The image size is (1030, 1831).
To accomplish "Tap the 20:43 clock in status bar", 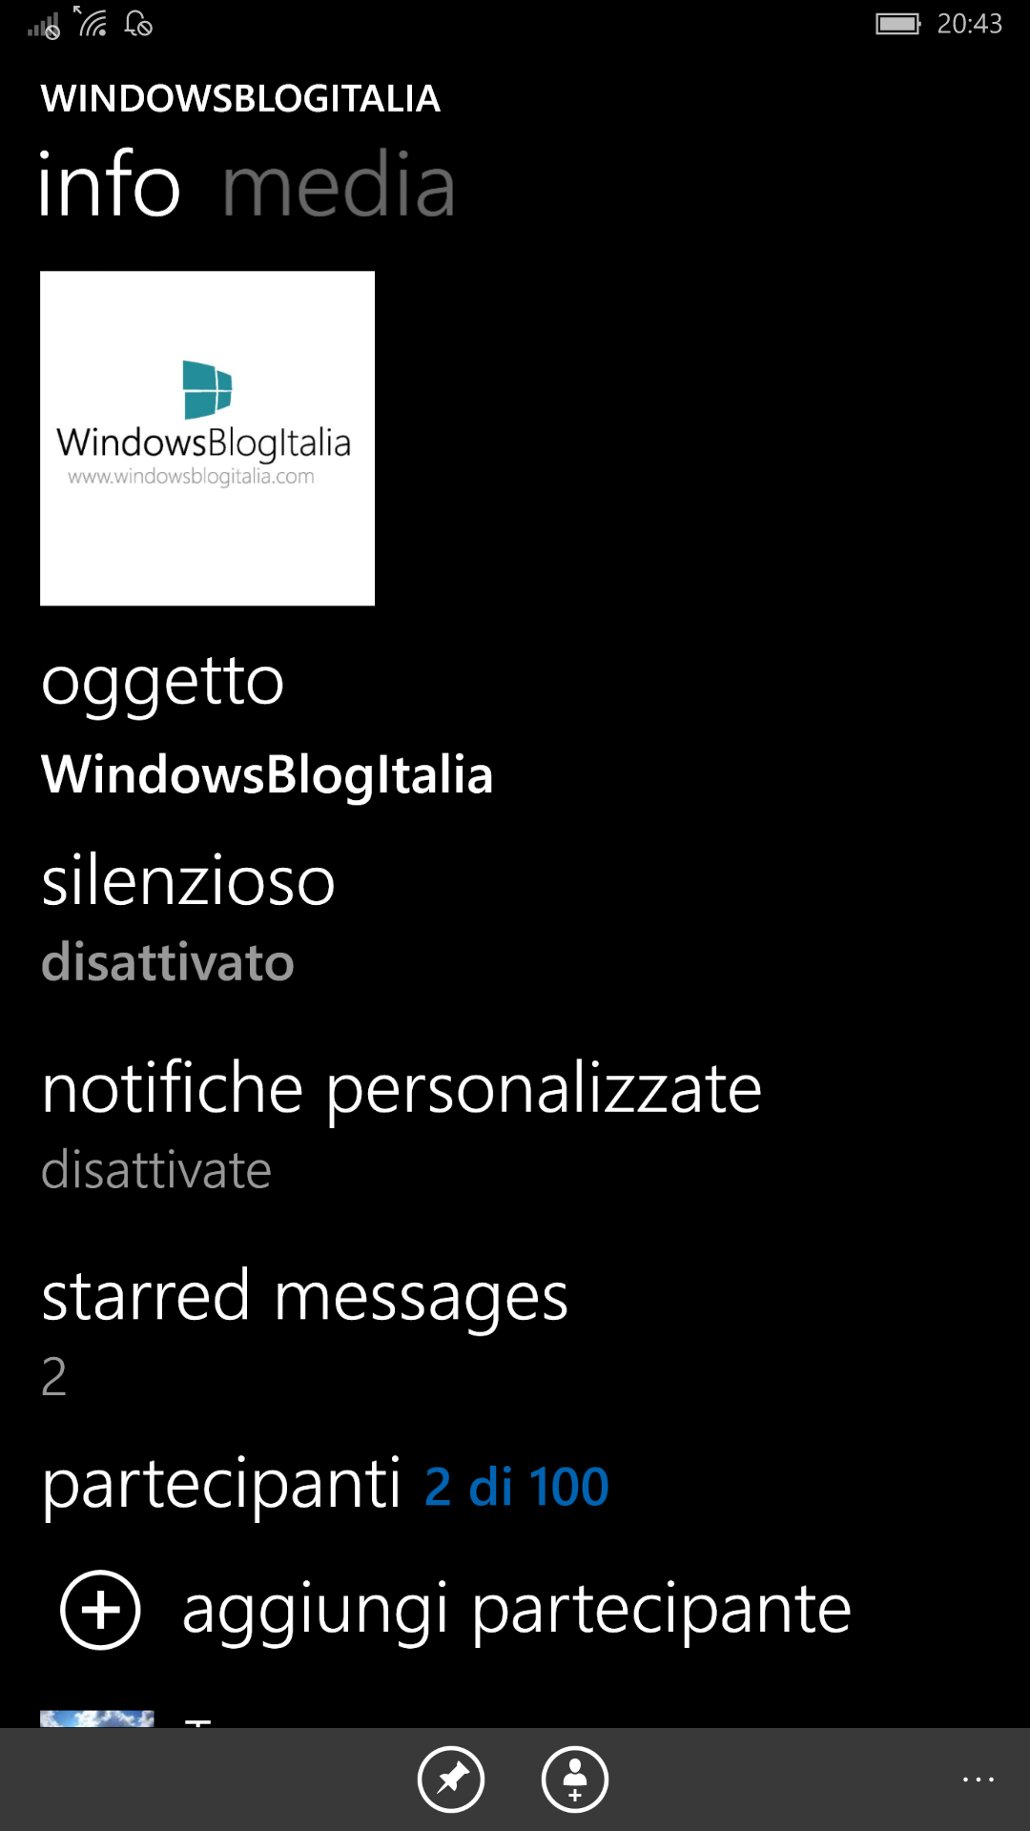I will [969, 24].
